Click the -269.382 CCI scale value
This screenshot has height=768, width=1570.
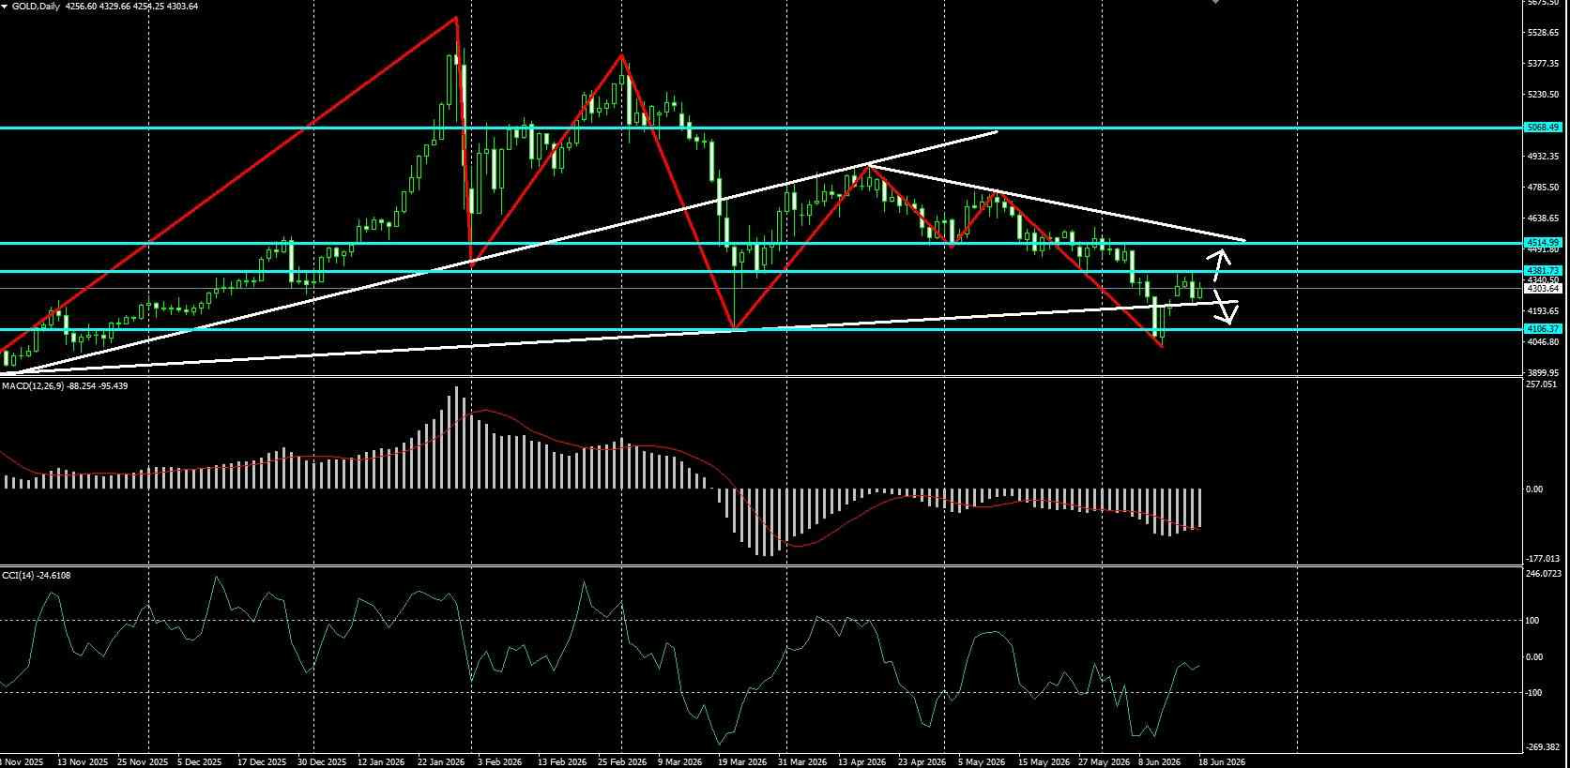[x=1544, y=747]
